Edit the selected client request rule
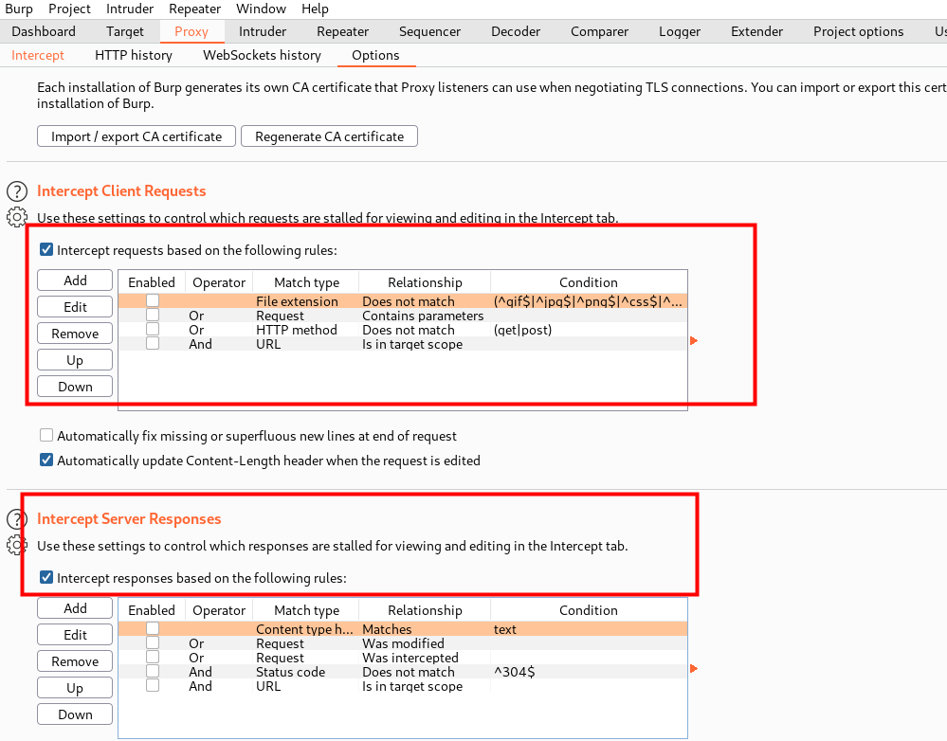 coord(75,307)
